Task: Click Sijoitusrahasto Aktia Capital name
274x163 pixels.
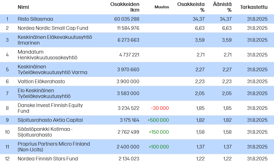Action: (x=50, y=120)
